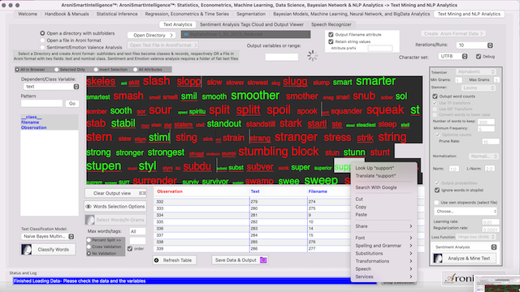The height and width of the screenshot is (292, 520).
Task: Click the purple disk icon on Save Data & Output
Action: [x=263, y=260]
